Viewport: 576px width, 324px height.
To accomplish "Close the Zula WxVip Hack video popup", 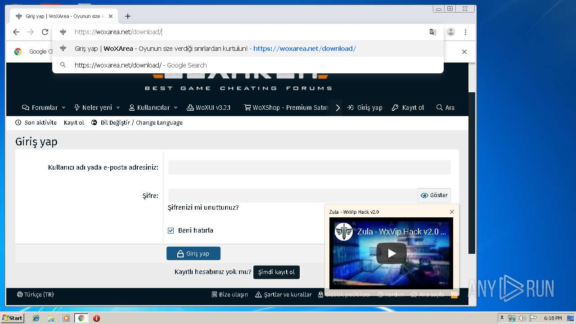I will pos(452,212).
